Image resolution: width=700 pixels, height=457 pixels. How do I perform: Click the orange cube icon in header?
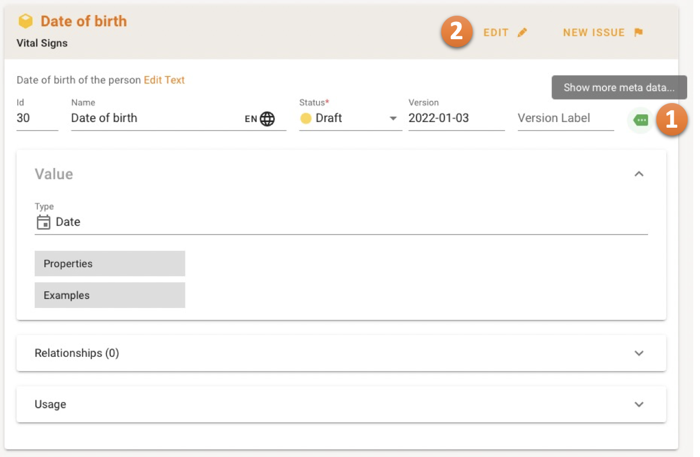[26, 22]
